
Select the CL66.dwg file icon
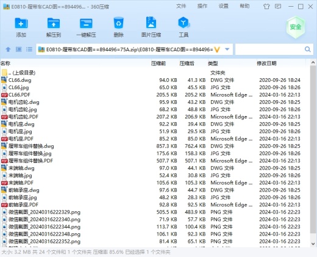pos(4,80)
